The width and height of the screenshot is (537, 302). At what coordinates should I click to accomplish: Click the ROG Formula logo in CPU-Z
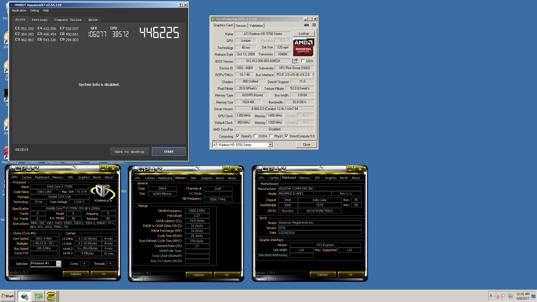coord(103,192)
